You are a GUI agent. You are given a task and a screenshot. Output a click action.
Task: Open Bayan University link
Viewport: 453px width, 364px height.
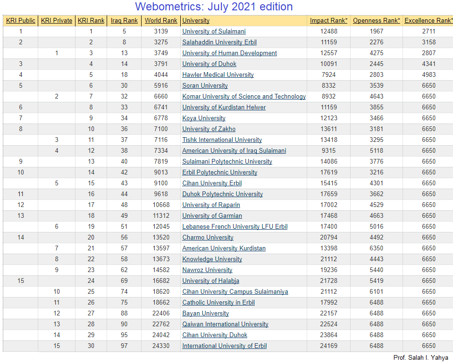point(205,314)
